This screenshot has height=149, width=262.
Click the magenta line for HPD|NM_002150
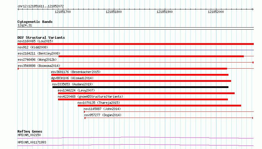coord(135,138)
